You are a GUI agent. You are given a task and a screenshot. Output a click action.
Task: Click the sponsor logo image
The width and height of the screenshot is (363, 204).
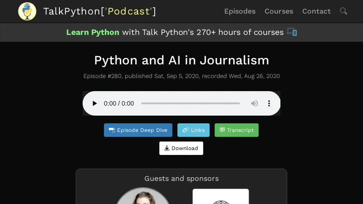[x=221, y=197]
